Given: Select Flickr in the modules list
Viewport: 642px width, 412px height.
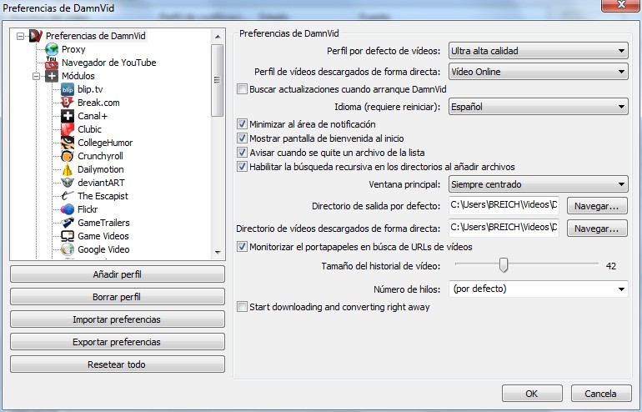Looking at the screenshot, I should [x=88, y=209].
